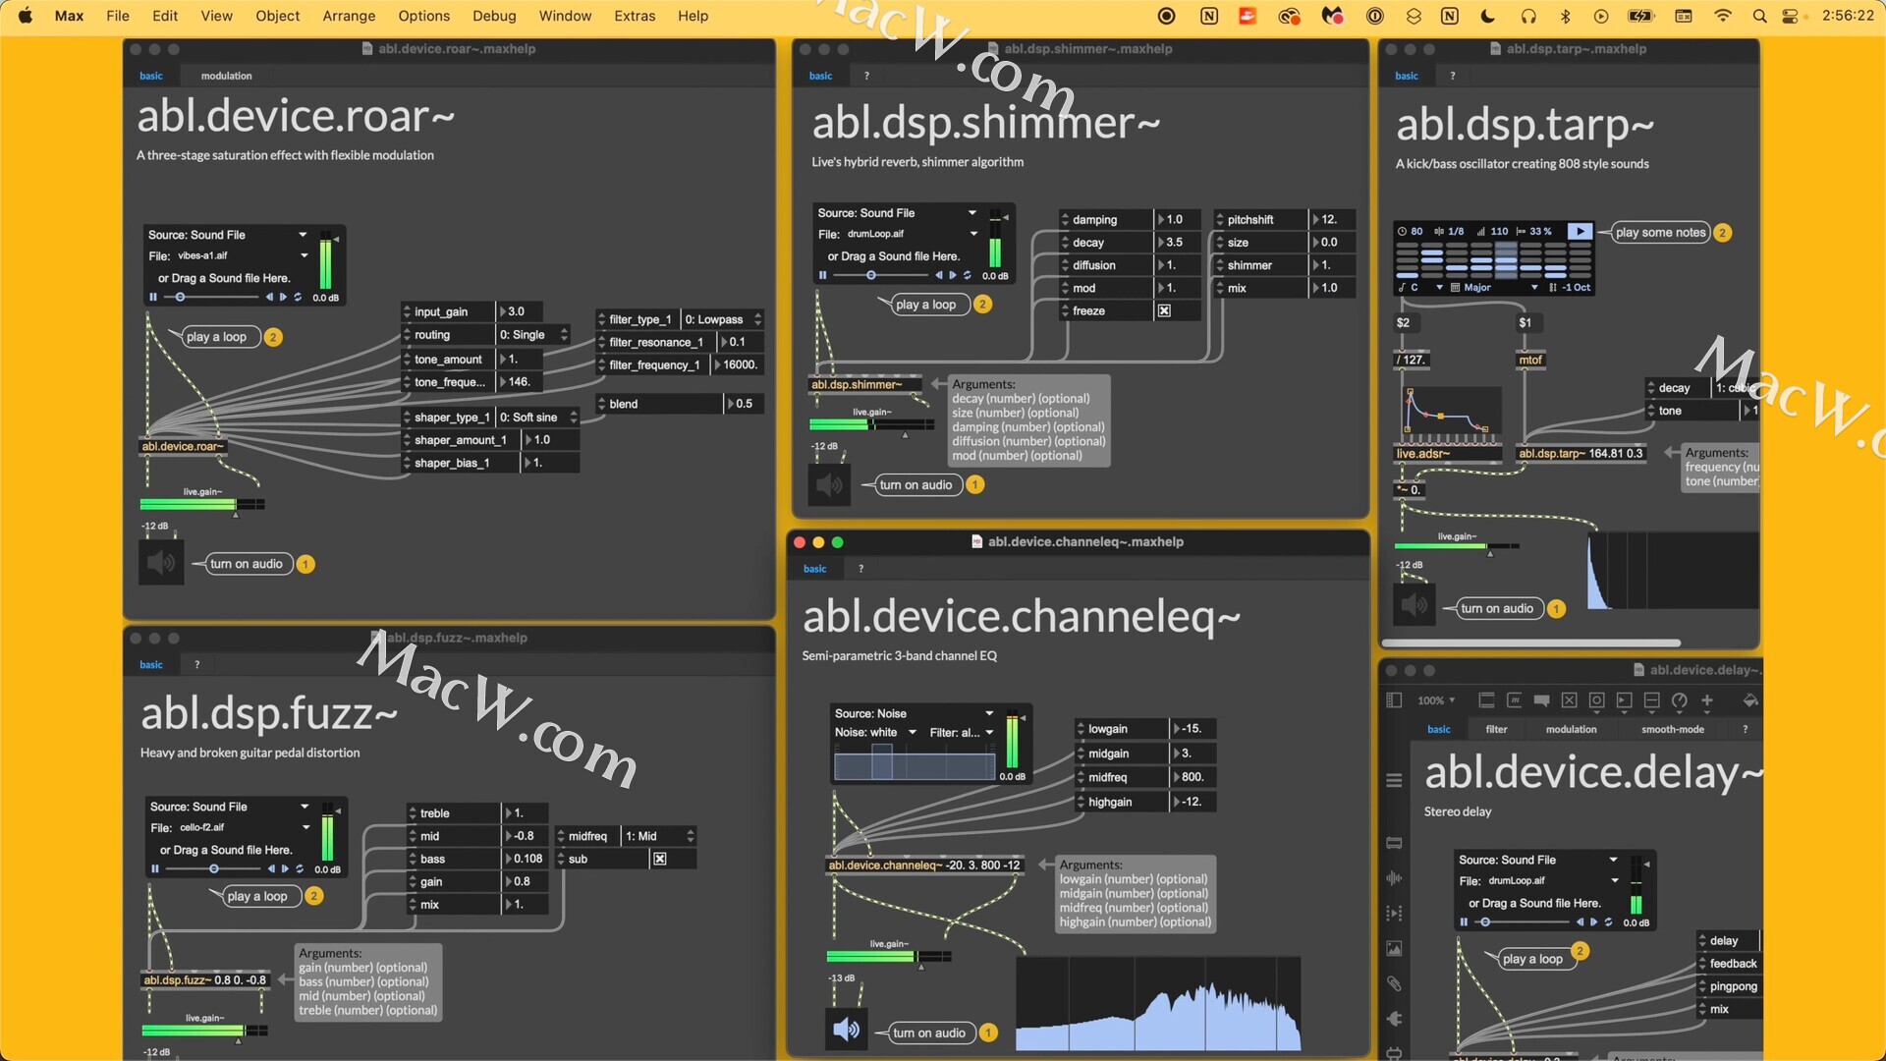
Task: Click the paint bucket format icon in delay toolbar
Action: pyautogui.click(x=1749, y=700)
